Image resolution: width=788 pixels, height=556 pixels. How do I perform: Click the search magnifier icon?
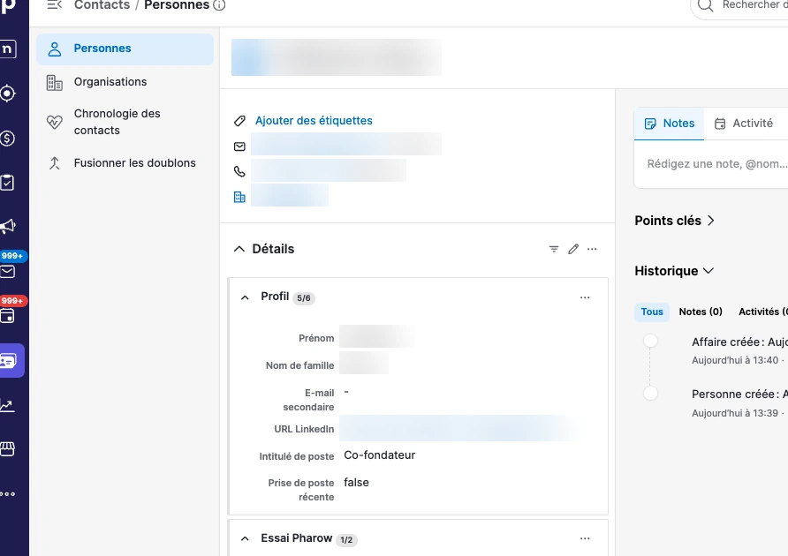point(706,5)
